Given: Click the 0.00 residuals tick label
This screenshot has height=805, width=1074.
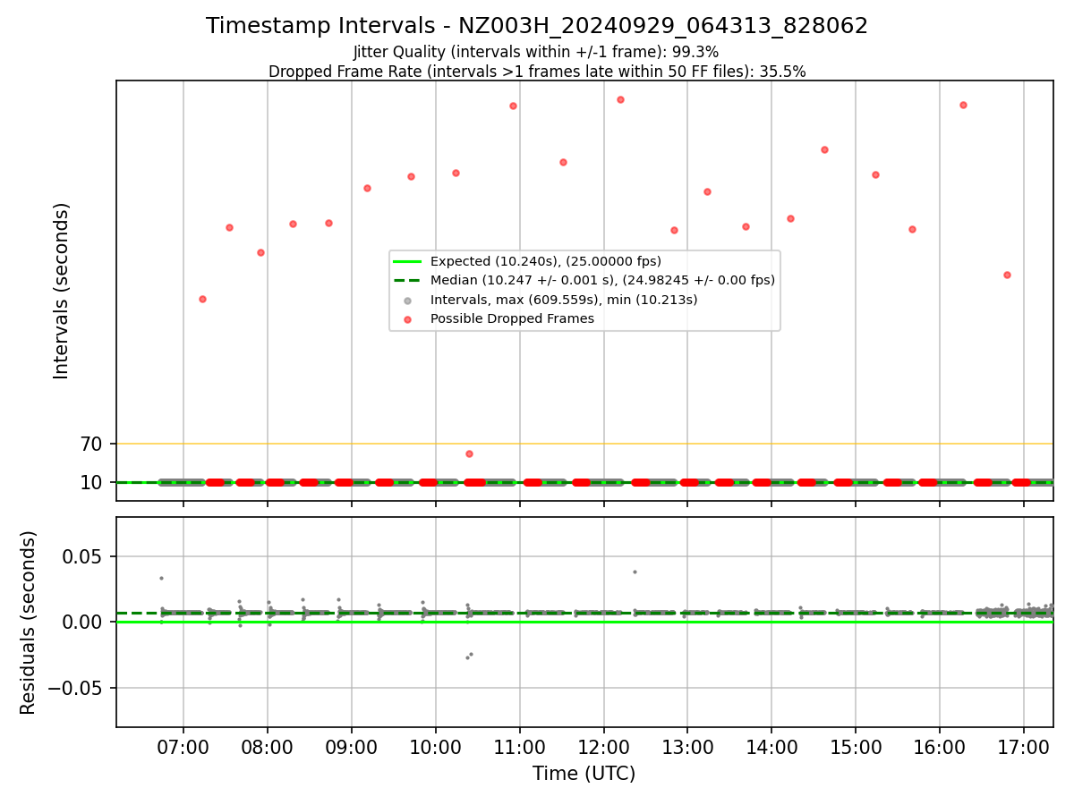Looking at the screenshot, I should coord(83,622).
